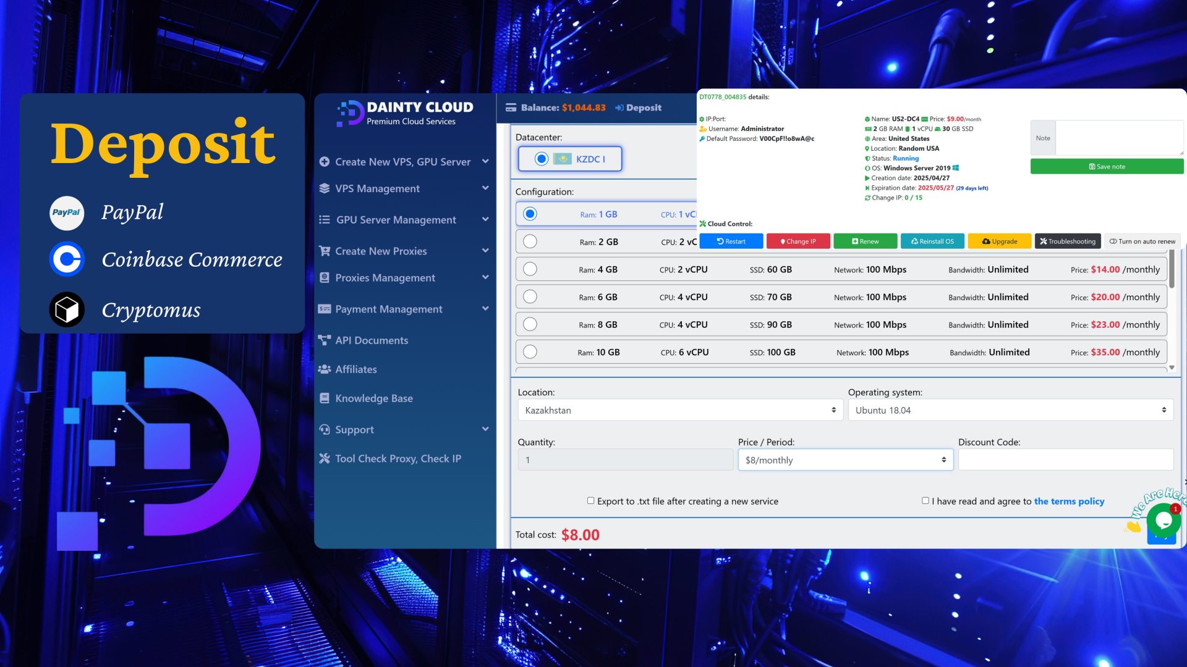Open VPS Management menu label

pos(377,188)
